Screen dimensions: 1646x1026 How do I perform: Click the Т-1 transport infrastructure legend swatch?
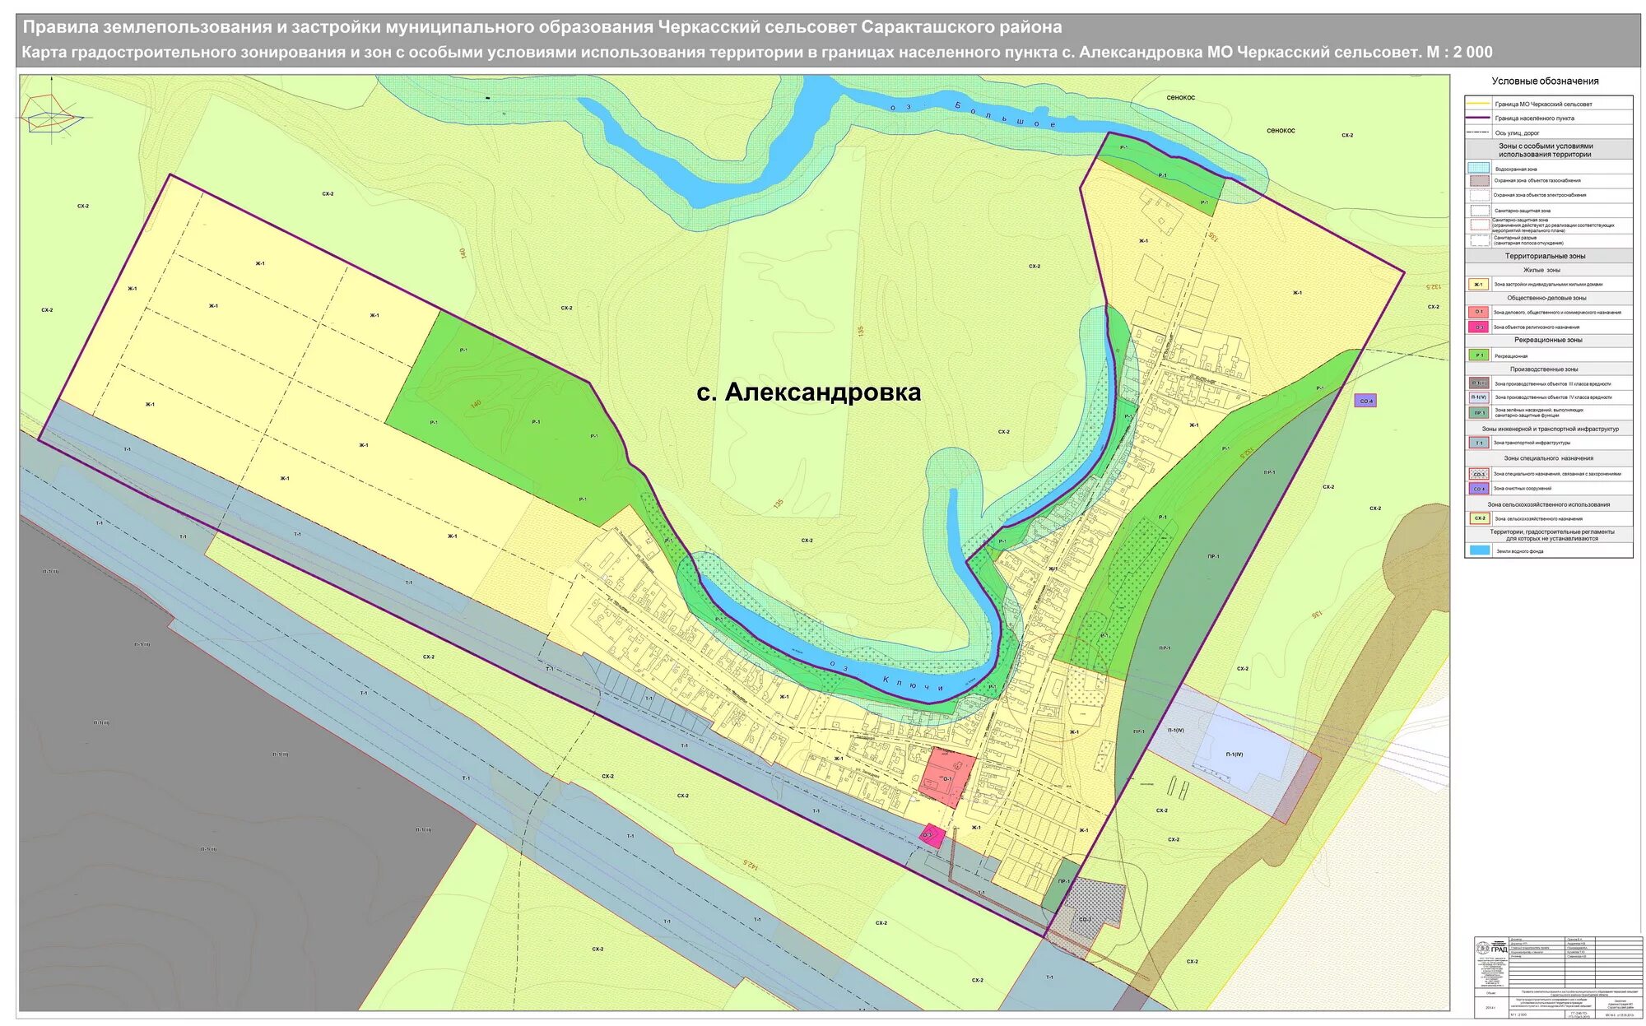pos(1478,443)
